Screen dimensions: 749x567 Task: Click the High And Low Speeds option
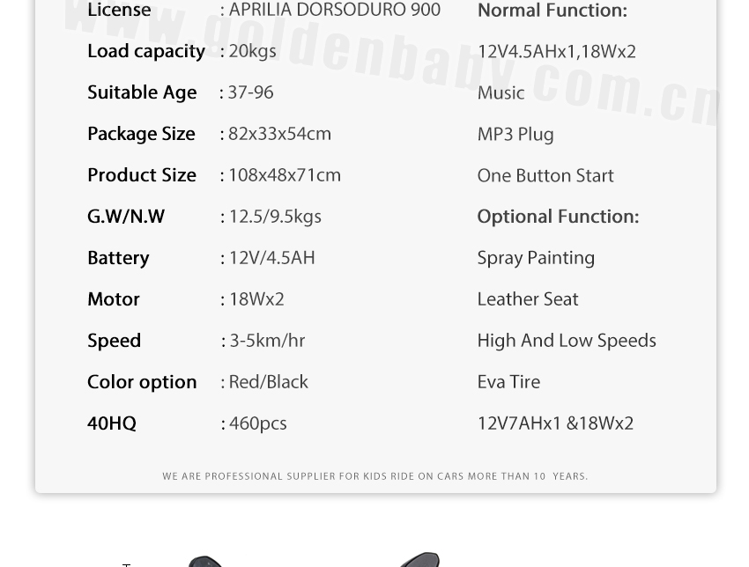tap(567, 341)
